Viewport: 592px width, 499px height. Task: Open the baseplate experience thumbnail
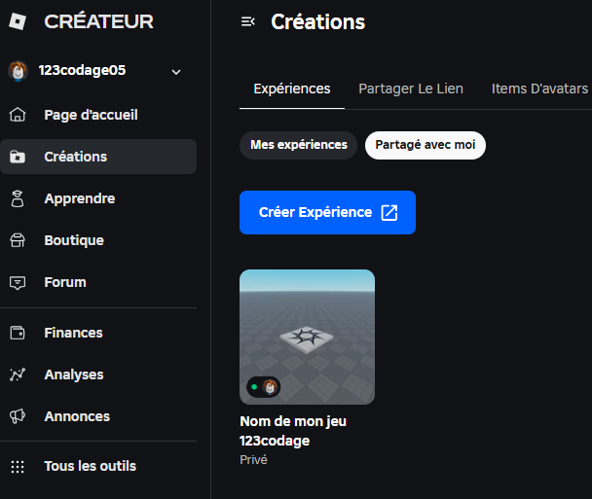(x=307, y=337)
